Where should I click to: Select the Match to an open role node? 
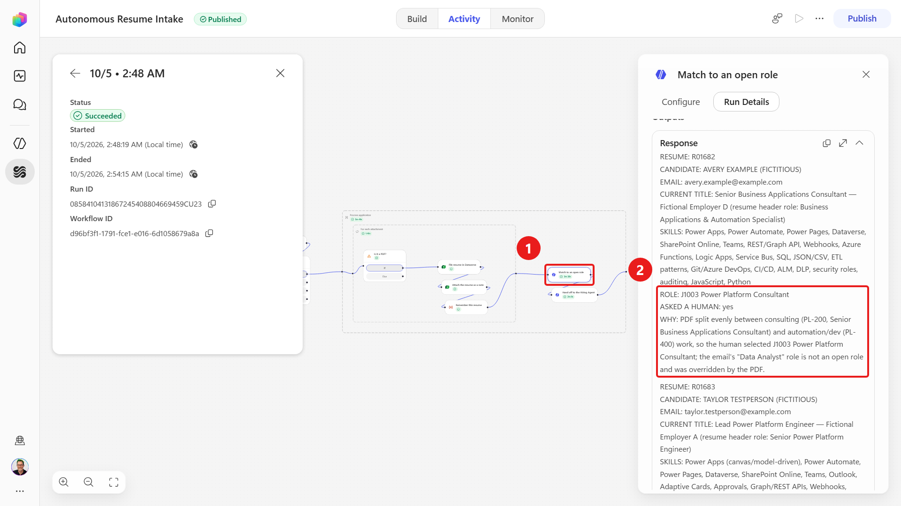click(569, 275)
